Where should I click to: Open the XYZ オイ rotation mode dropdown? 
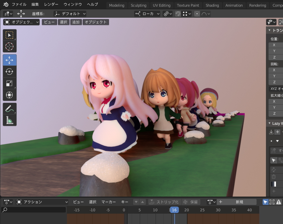point(276,89)
